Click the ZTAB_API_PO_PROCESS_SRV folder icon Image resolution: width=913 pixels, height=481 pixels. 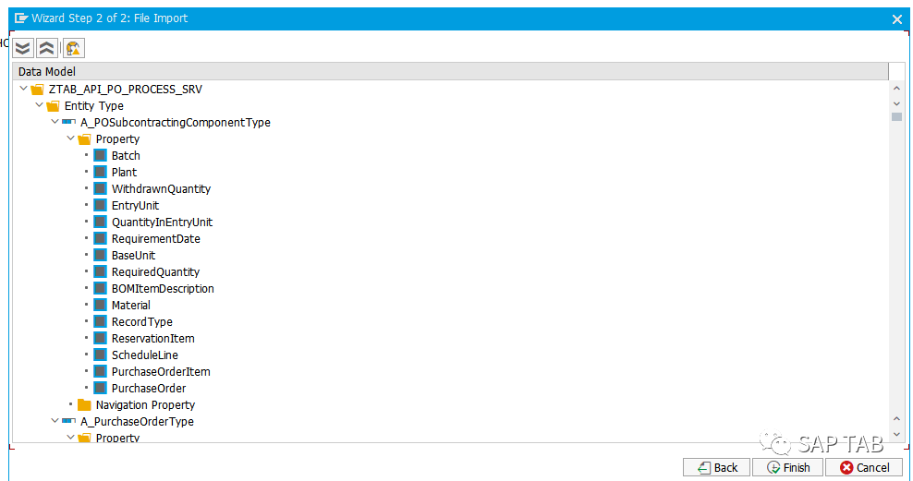[37, 89]
